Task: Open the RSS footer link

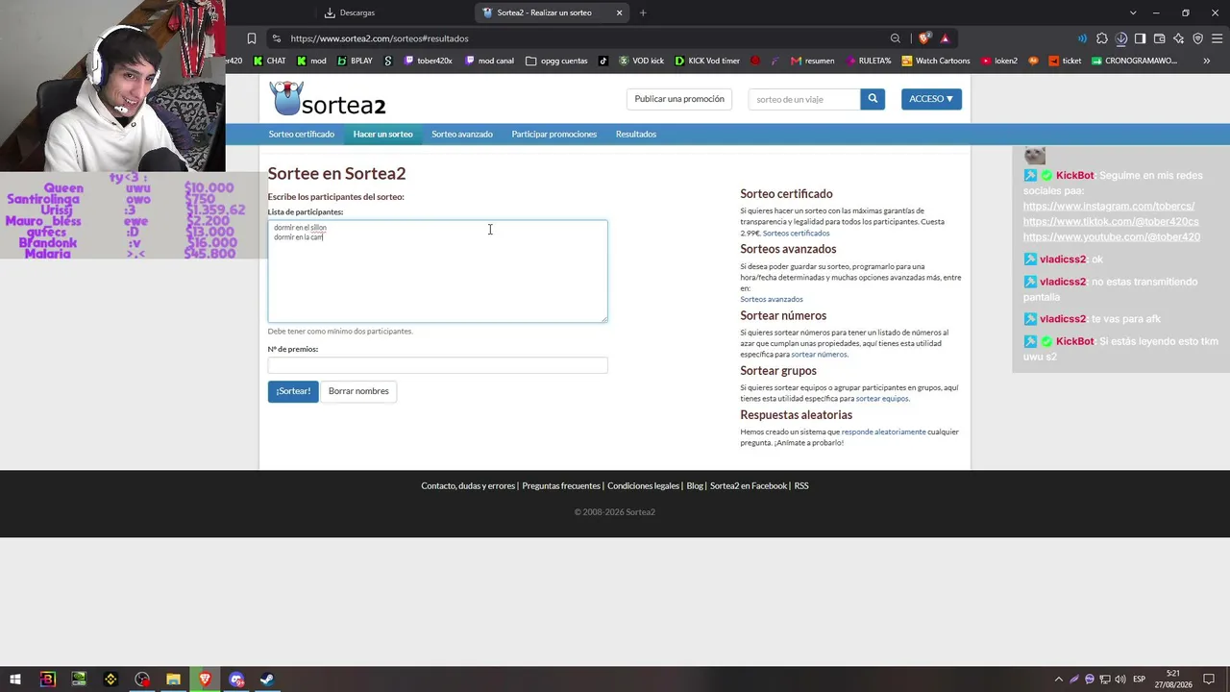Action: pyautogui.click(x=801, y=486)
